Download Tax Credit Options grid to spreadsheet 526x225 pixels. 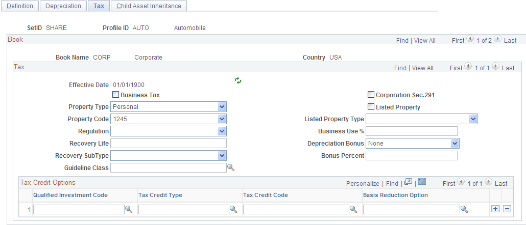click(422, 182)
